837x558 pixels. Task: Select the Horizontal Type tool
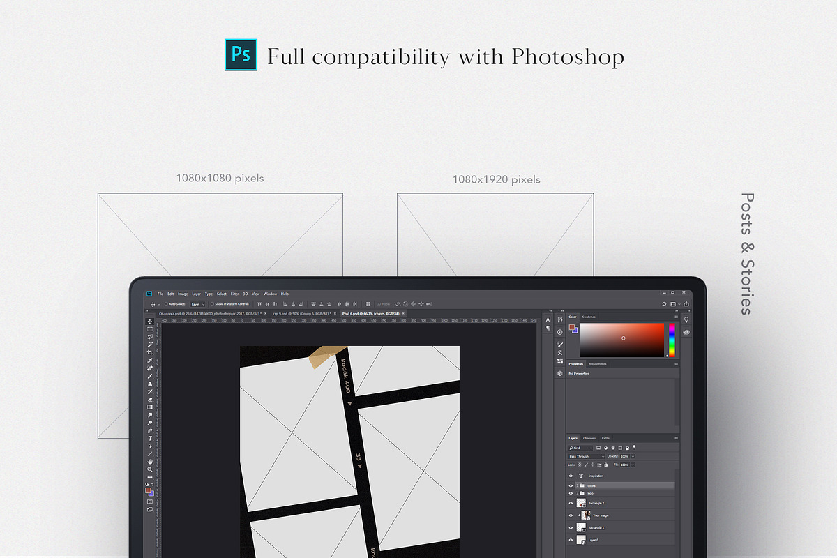point(150,438)
